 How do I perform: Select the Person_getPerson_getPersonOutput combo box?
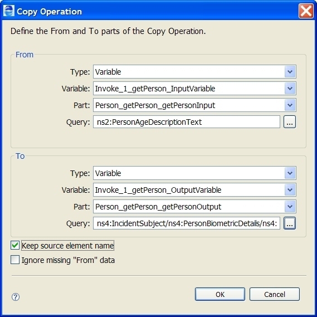[194, 207]
